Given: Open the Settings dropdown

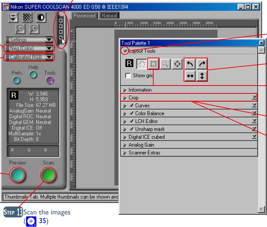Looking at the screenshot, I should (x=29, y=40).
